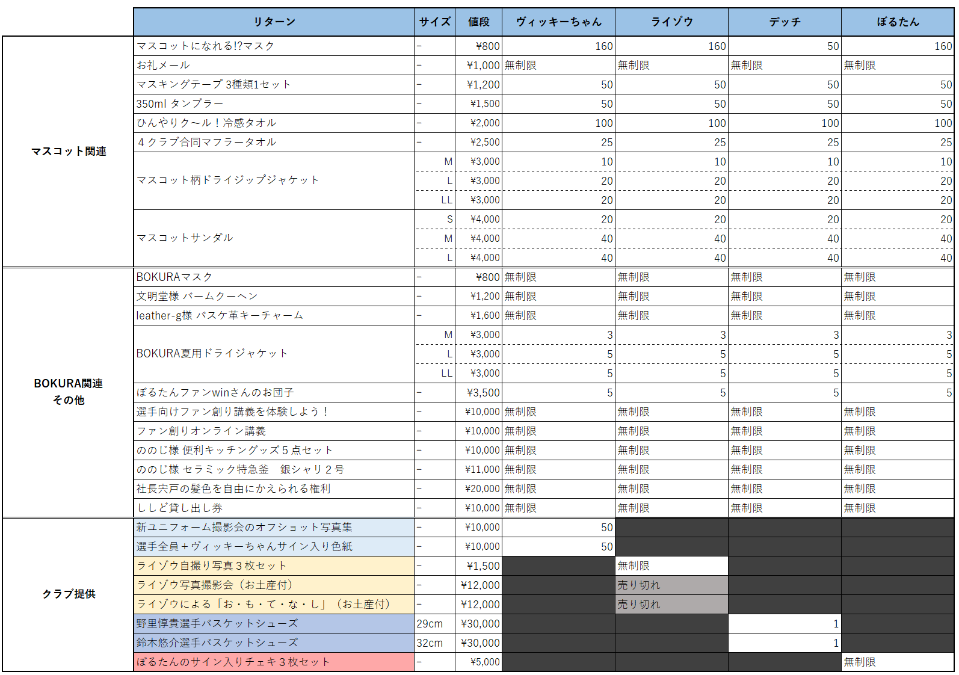The width and height of the screenshot is (959, 675).
Task: Select the サイズ column header
Action: tap(434, 22)
